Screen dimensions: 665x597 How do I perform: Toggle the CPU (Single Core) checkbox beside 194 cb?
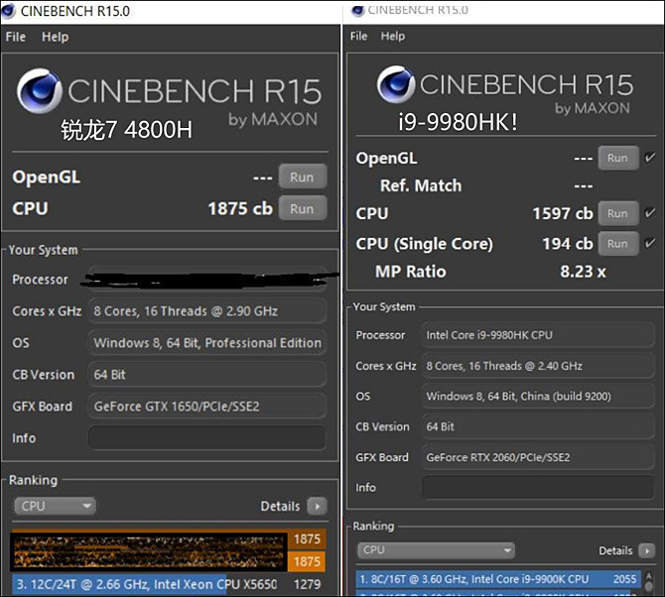[x=650, y=243]
